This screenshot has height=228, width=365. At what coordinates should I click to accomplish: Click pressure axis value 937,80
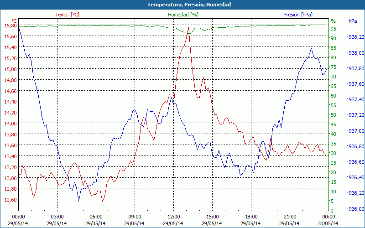(356, 68)
